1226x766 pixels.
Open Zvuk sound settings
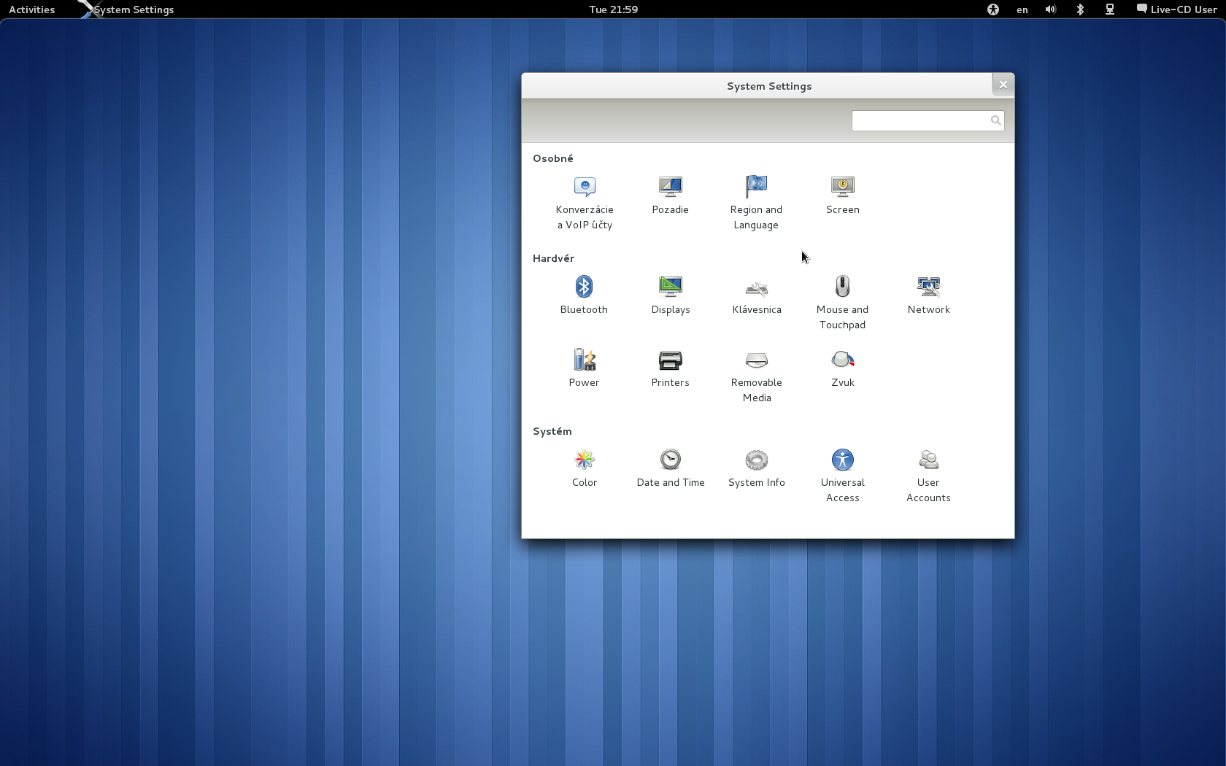[x=843, y=368]
